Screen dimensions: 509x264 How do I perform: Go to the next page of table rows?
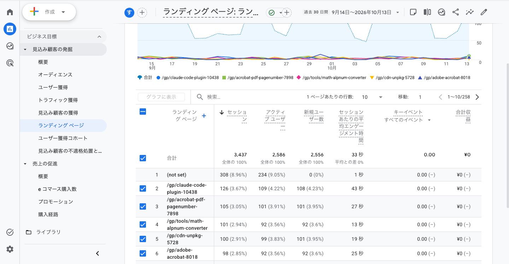pos(477,97)
